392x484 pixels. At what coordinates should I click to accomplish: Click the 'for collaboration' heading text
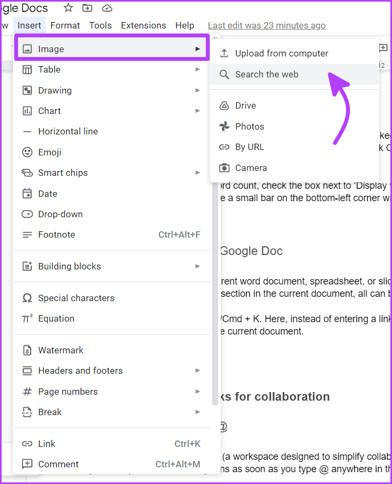pos(282,397)
